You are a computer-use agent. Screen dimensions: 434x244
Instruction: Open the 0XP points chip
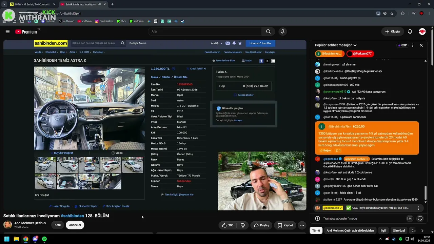[402, 45]
